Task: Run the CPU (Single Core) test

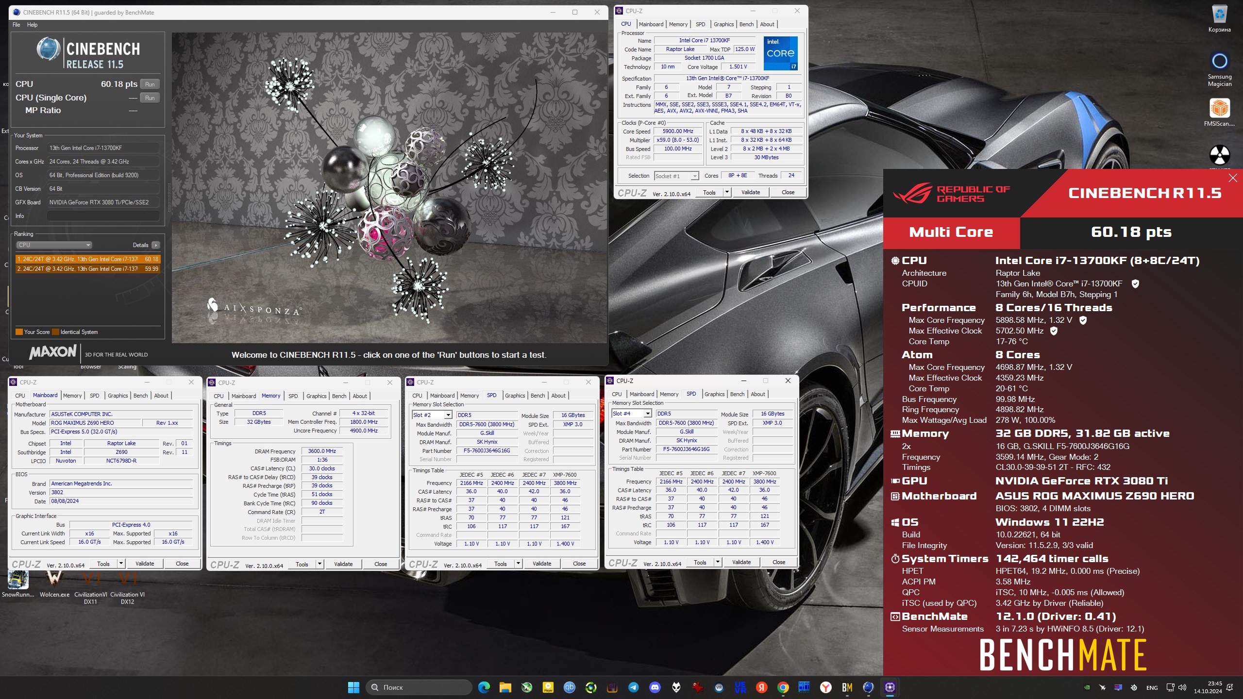Action: pyautogui.click(x=150, y=98)
